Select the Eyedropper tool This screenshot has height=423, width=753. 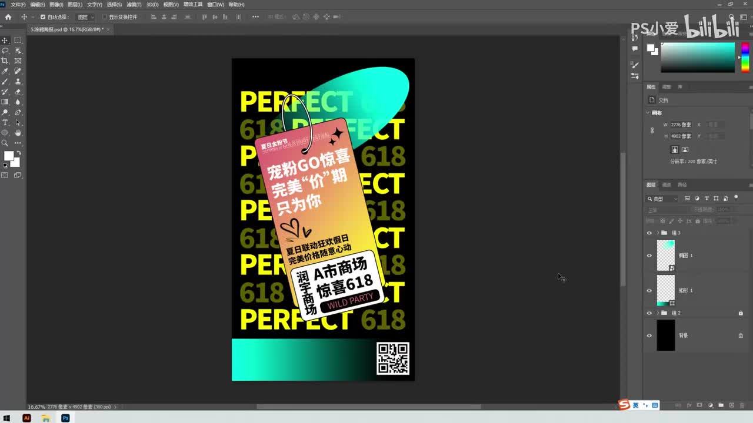click(5, 71)
